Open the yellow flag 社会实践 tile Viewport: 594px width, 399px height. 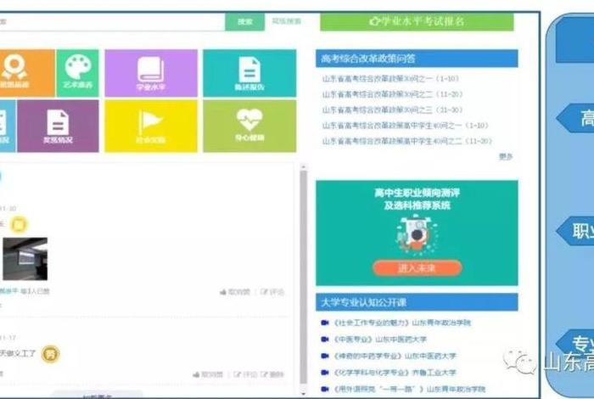(x=151, y=126)
